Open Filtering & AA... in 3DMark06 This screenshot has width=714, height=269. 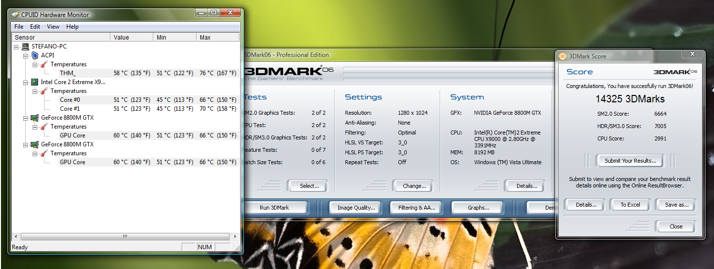click(417, 208)
